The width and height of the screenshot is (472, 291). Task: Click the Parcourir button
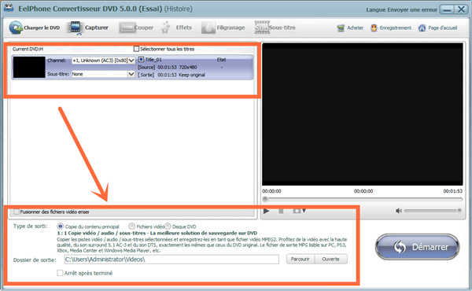(x=301, y=259)
